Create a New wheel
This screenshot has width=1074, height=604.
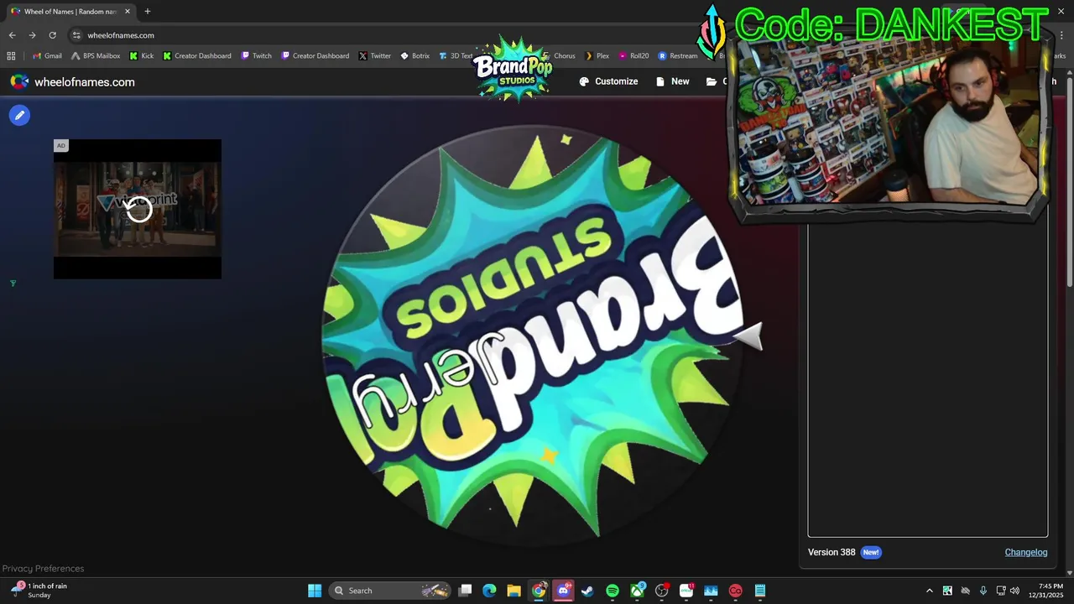click(x=672, y=81)
